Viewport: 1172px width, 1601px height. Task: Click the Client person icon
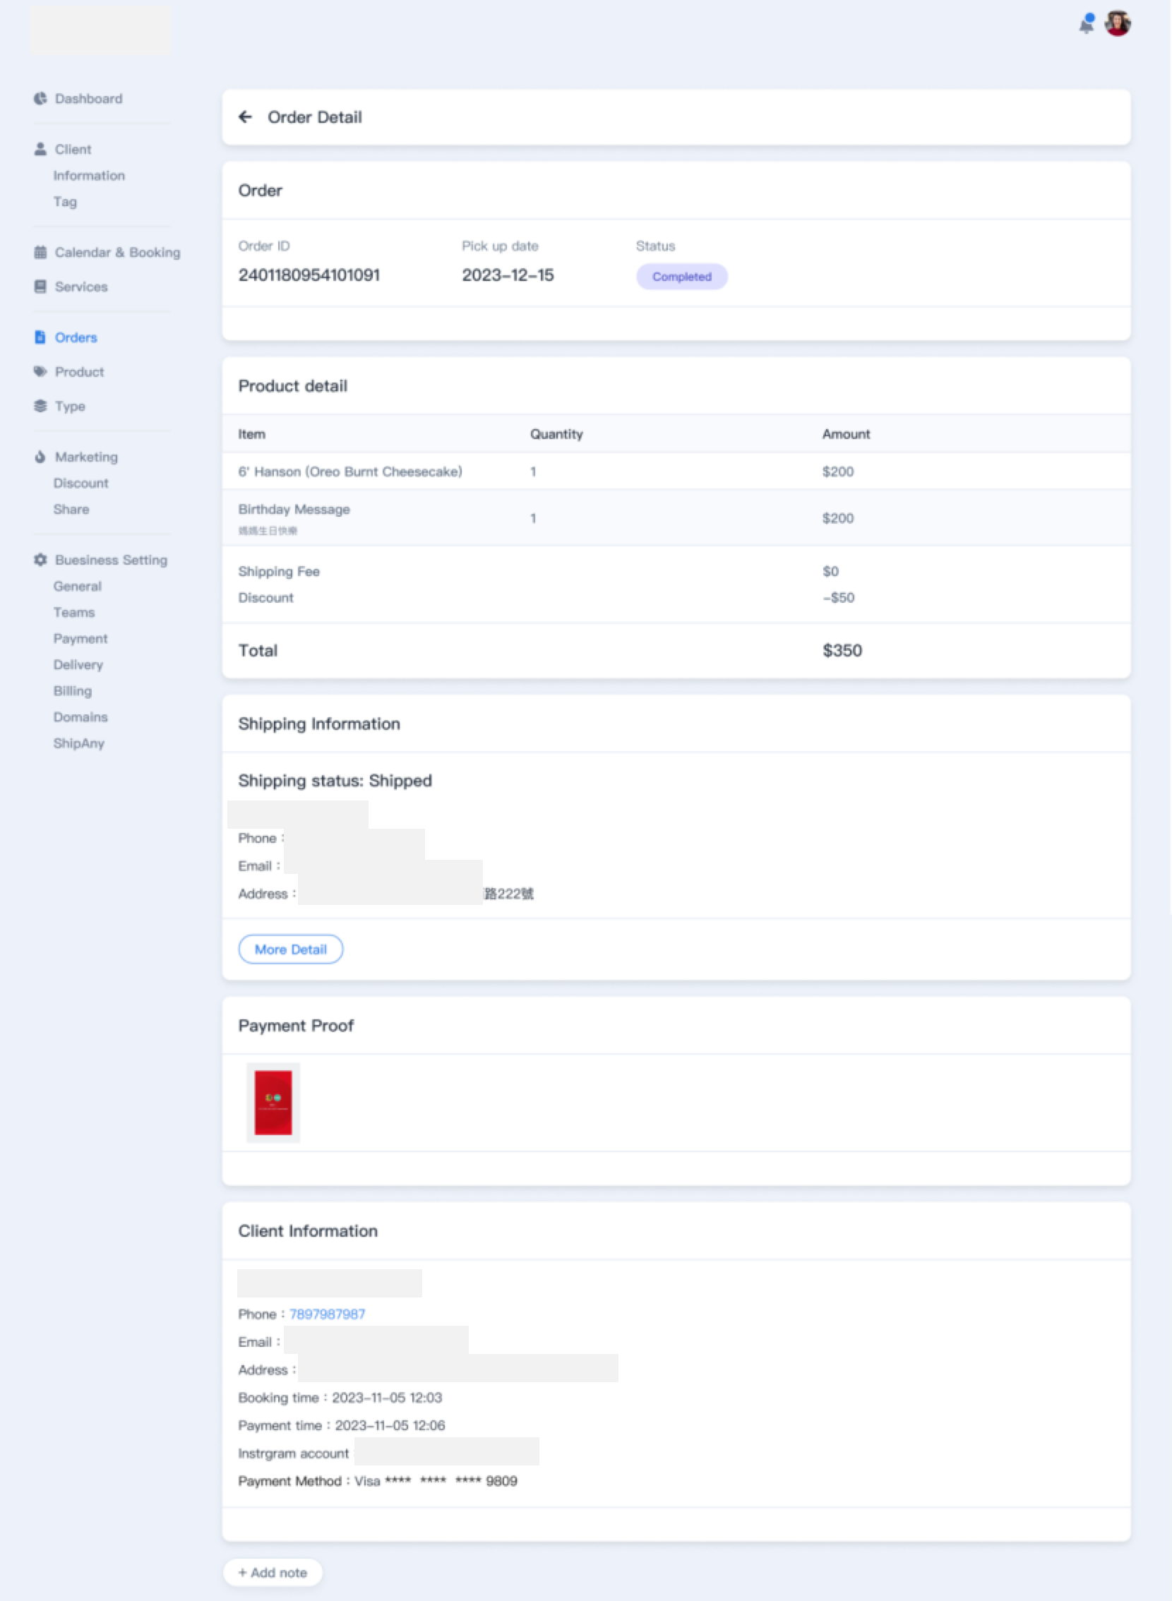(x=40, y=149)
